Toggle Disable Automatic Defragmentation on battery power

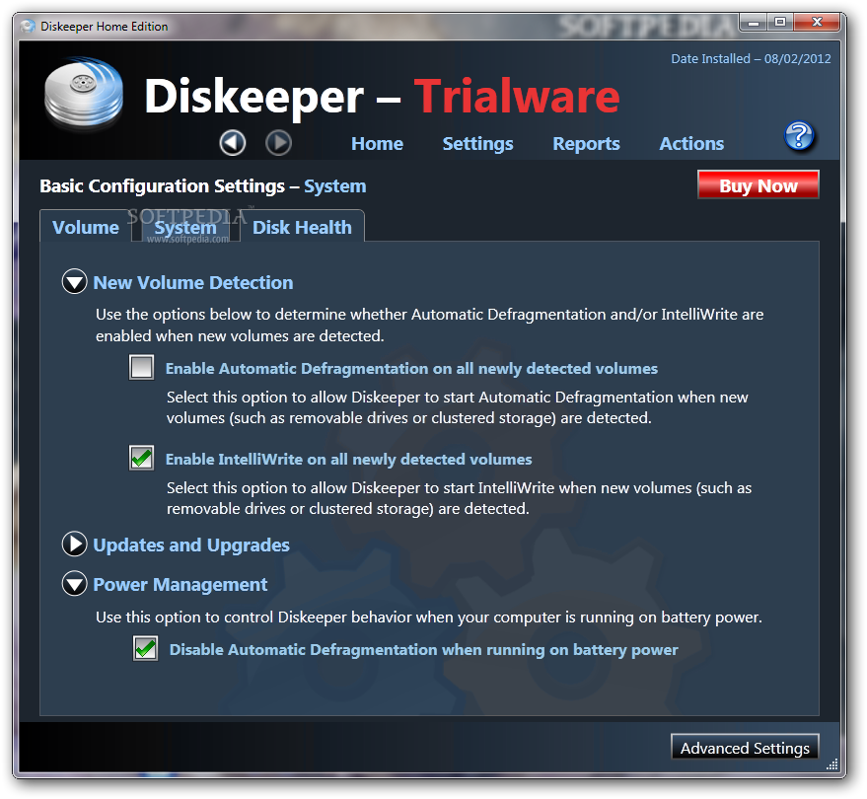tap(145, 649)
